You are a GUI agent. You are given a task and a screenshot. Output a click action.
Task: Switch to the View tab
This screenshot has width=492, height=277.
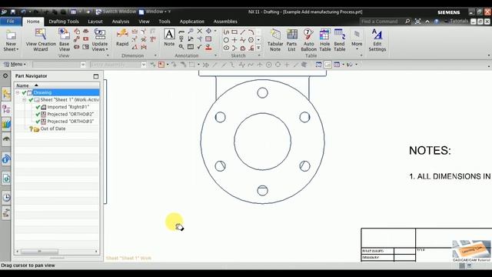[144, 22]
